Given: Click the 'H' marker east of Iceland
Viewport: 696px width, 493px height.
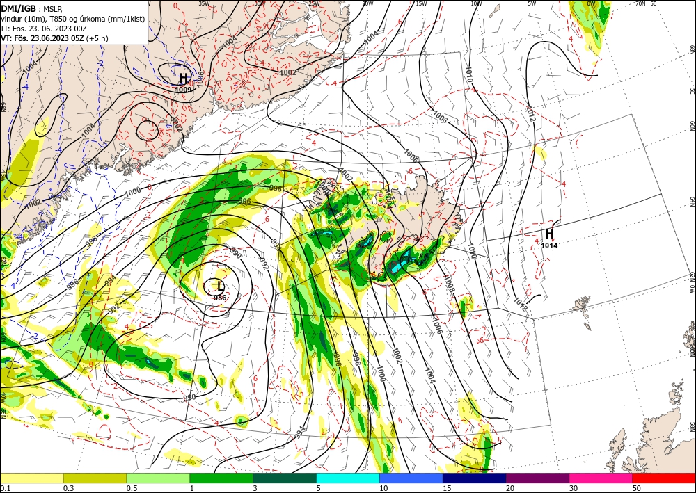Looking at the screenshot, I should coord(549,233).
